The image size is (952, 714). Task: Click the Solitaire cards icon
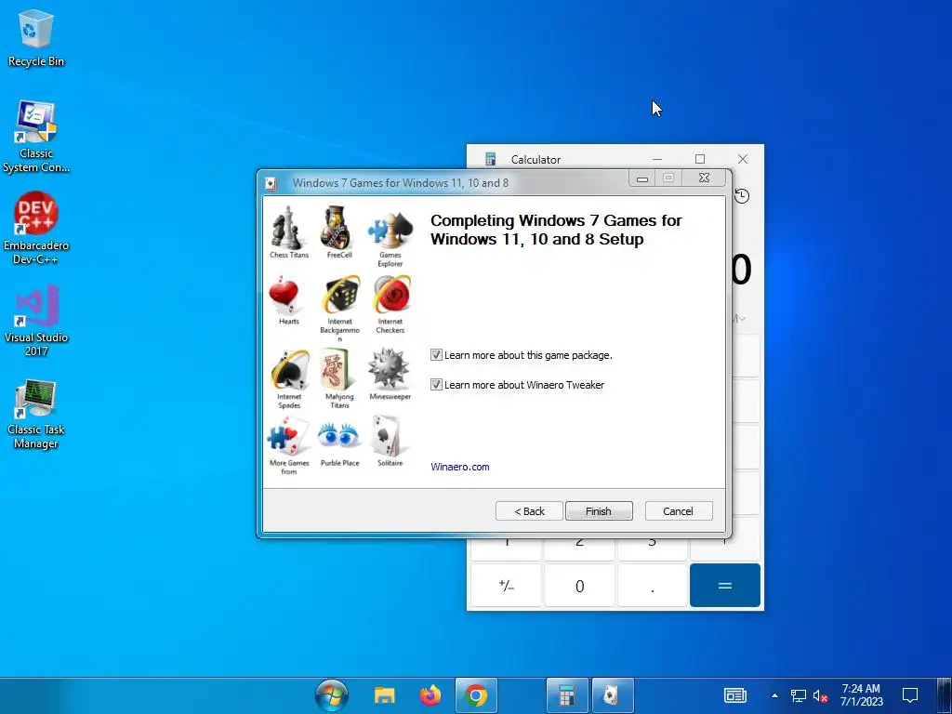tap(389, 436)
